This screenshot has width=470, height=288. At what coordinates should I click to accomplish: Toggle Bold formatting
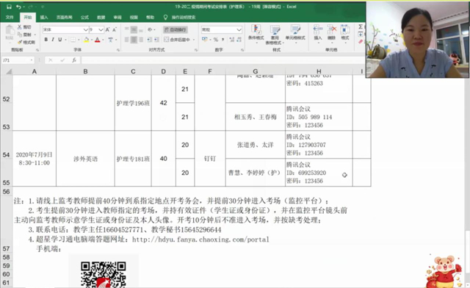[x=46, y=40]
